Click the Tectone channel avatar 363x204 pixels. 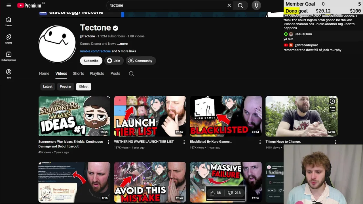point(57,44)
